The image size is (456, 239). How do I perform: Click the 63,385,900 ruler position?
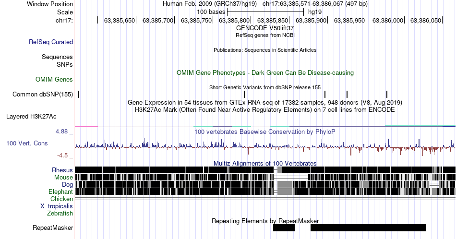point(311,20)
